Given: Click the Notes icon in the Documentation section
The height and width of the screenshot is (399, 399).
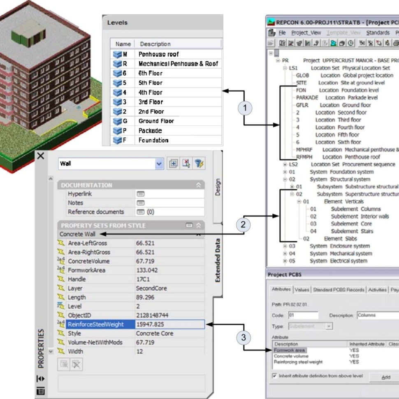Looking at the screenshot, I should pyautogui.click(x=140, y=202).
